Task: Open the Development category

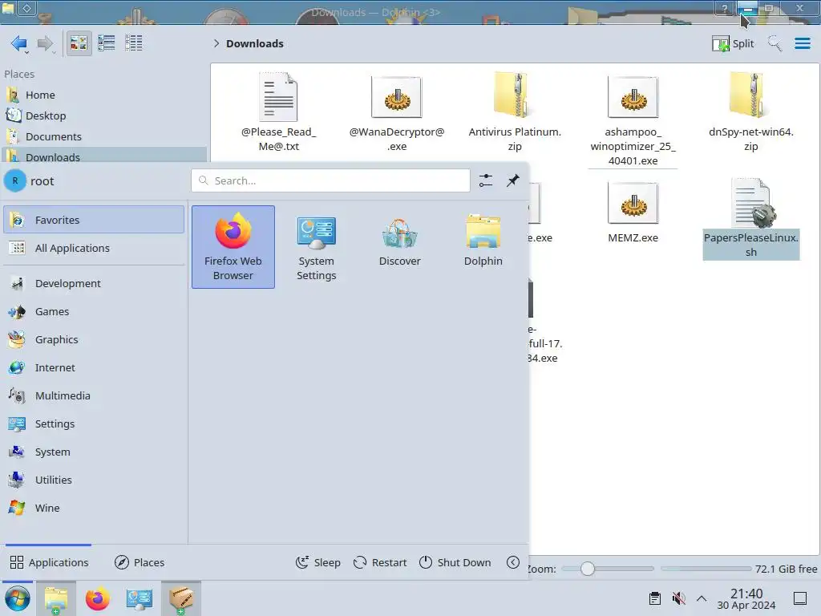Action: coord(94,283)
